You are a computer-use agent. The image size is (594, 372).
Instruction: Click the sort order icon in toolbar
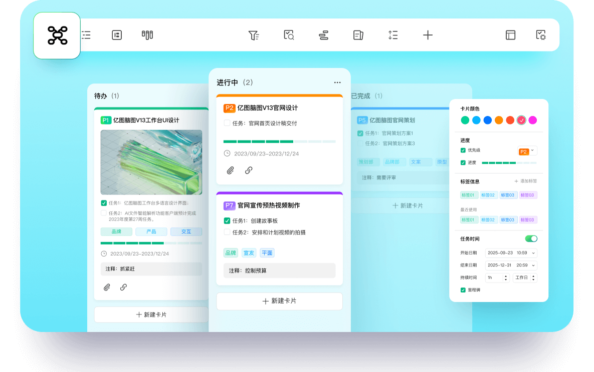[393, 35]
